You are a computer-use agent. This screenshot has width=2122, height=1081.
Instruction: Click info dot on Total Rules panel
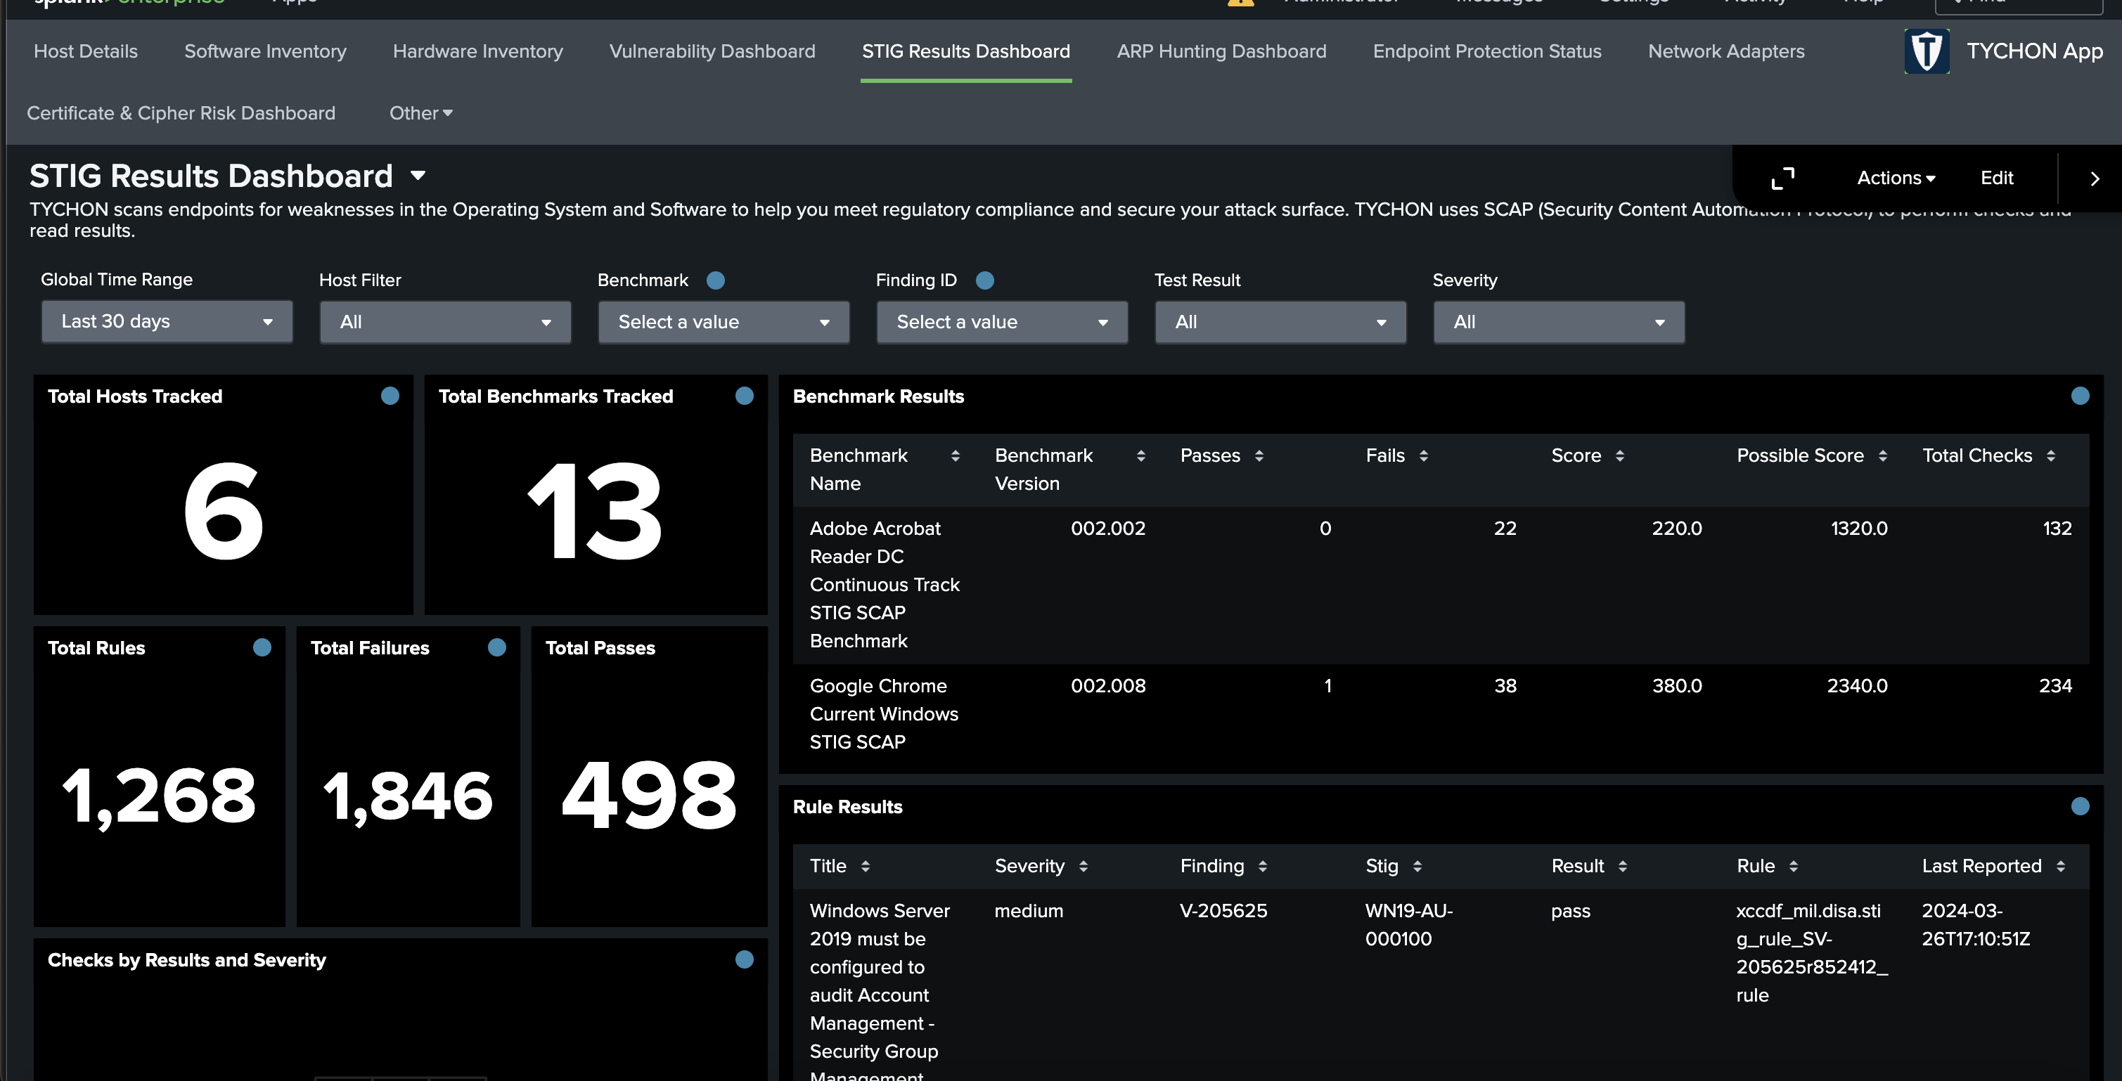pos(262,648)
